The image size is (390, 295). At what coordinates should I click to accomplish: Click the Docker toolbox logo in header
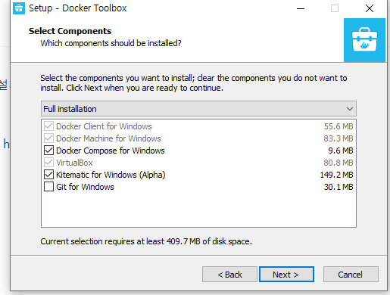pyautogui.click(x=364, y=40)
